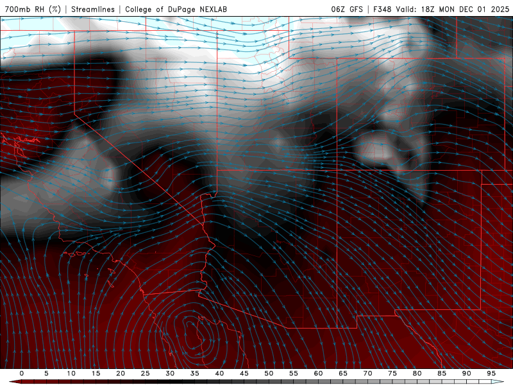Screen dimensions: 513x385
Task: Click the "18Z MON DEC 01 2025" valid time
Action: (465, 9)
